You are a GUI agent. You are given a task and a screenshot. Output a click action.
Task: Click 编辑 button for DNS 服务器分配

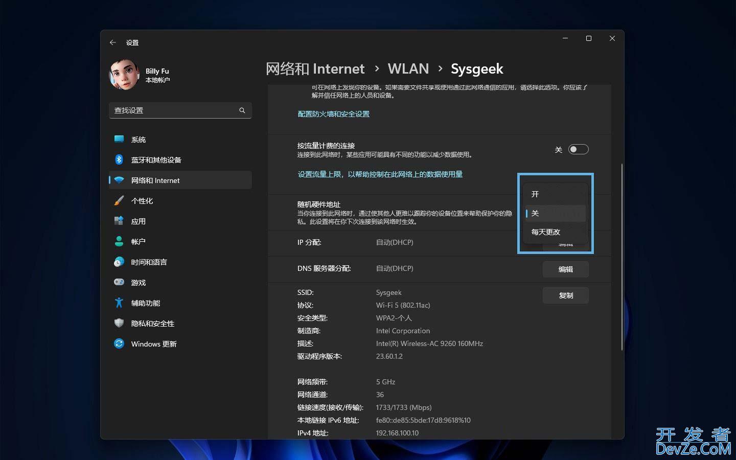[566, 269]
